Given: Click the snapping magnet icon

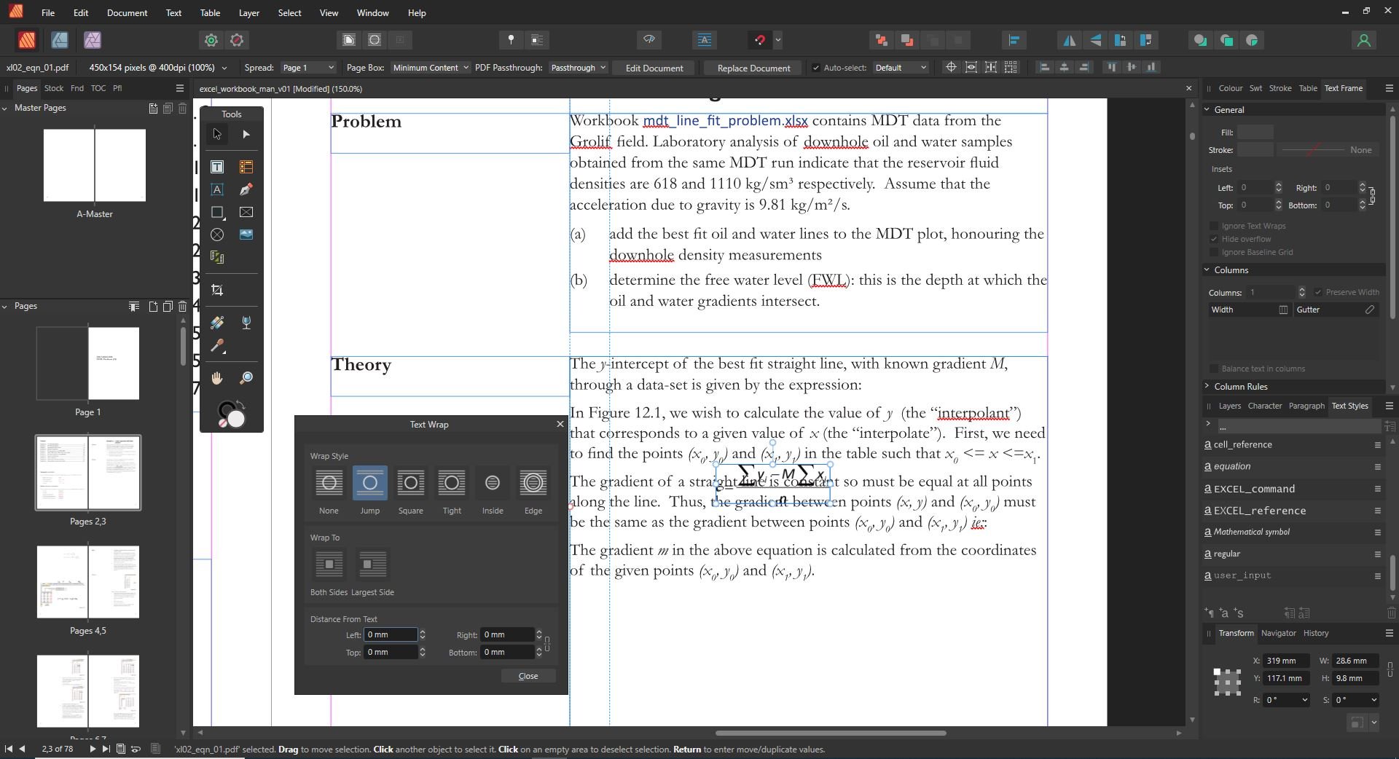Looking at the screenshot, I should 759,40.
